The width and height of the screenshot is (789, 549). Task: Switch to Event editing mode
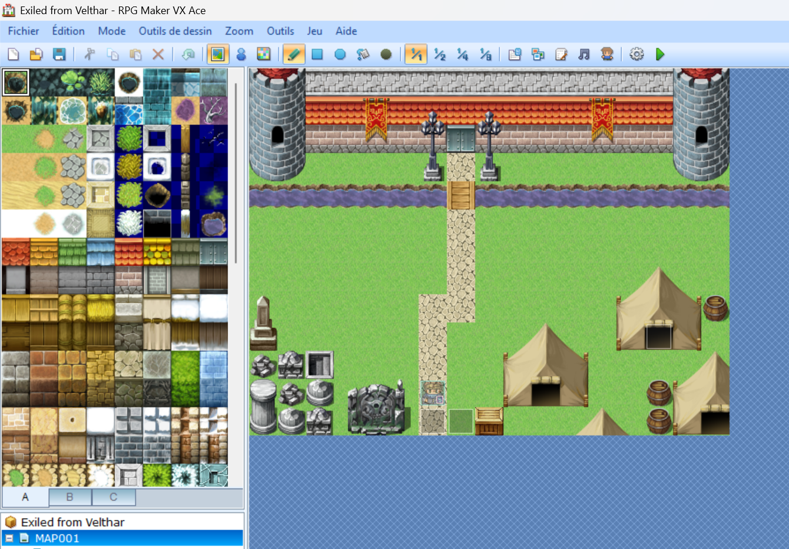(x=241, y=55)
